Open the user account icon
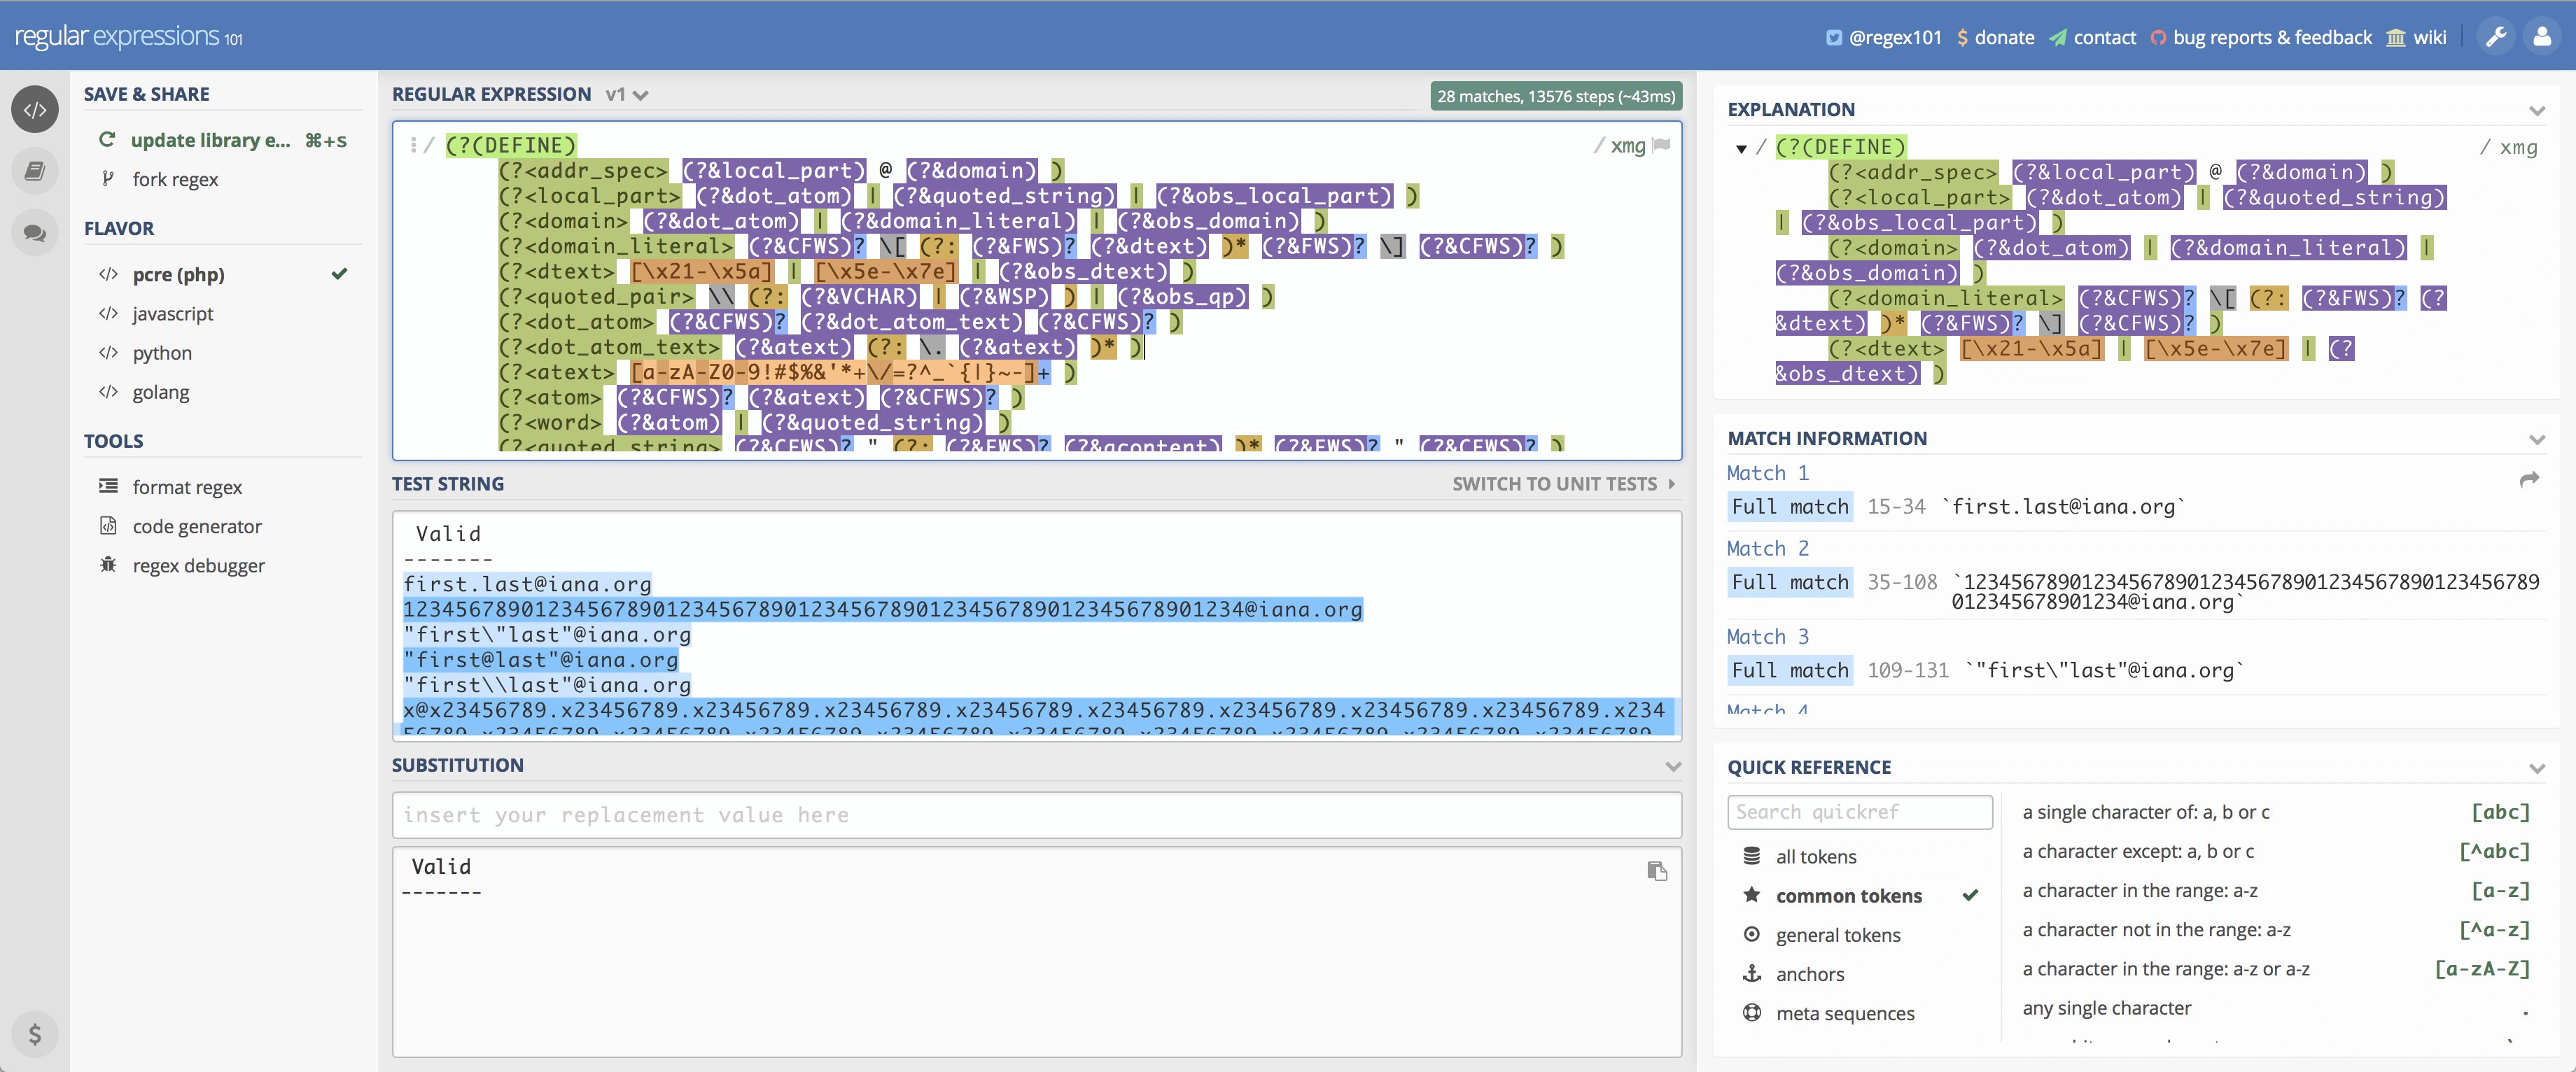Image resolution: width=2576 pixels, height=1072 pixels. [x=2541, y=37]
